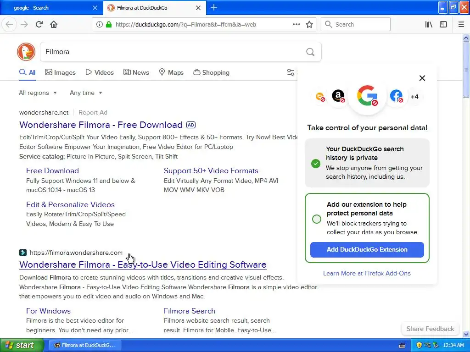The image size is (470, 352).
Task: Click the scrollbar up arrow
Action: (466, 38)
